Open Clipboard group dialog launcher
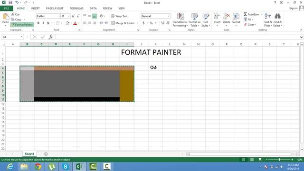The width and height of the screenshot is (304, 171). point(33,30)
